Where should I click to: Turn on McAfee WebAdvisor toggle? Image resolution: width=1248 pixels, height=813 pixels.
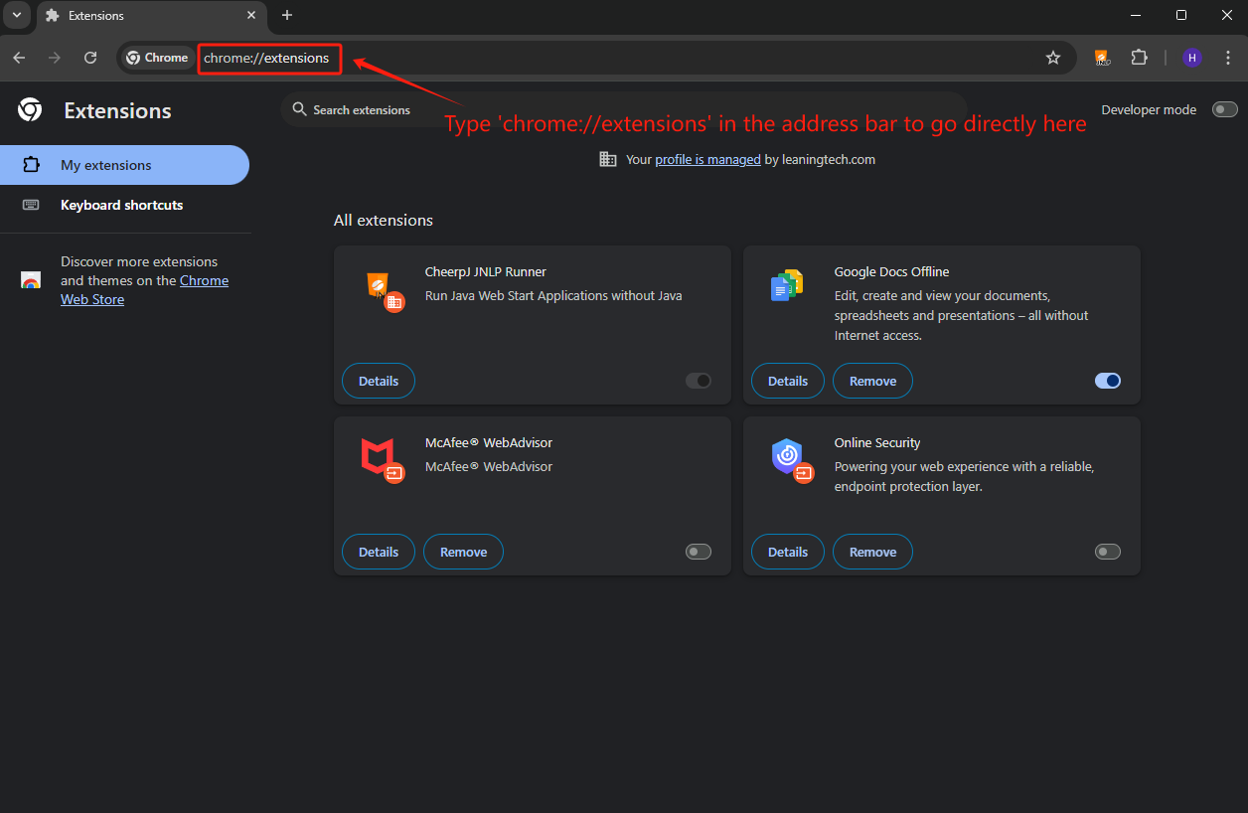point(699,552)
